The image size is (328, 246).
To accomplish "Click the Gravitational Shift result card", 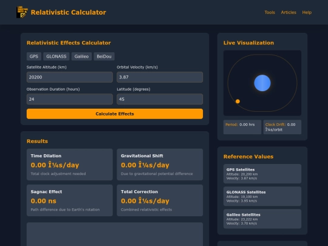I will coord(160,165).
